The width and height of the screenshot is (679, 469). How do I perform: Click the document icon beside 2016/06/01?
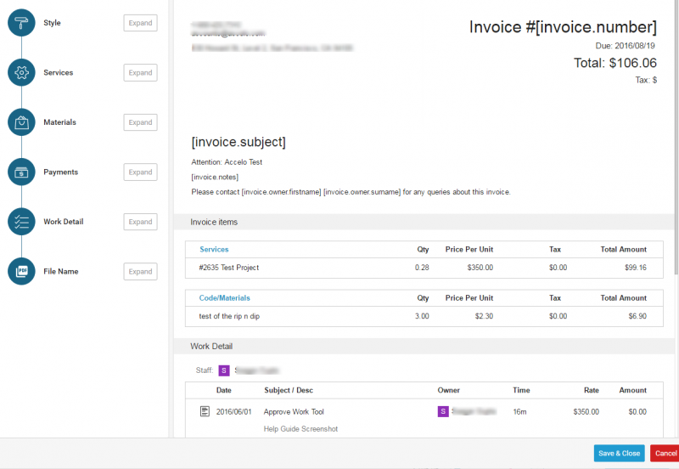pyautogui.click(x=205, y=411)
